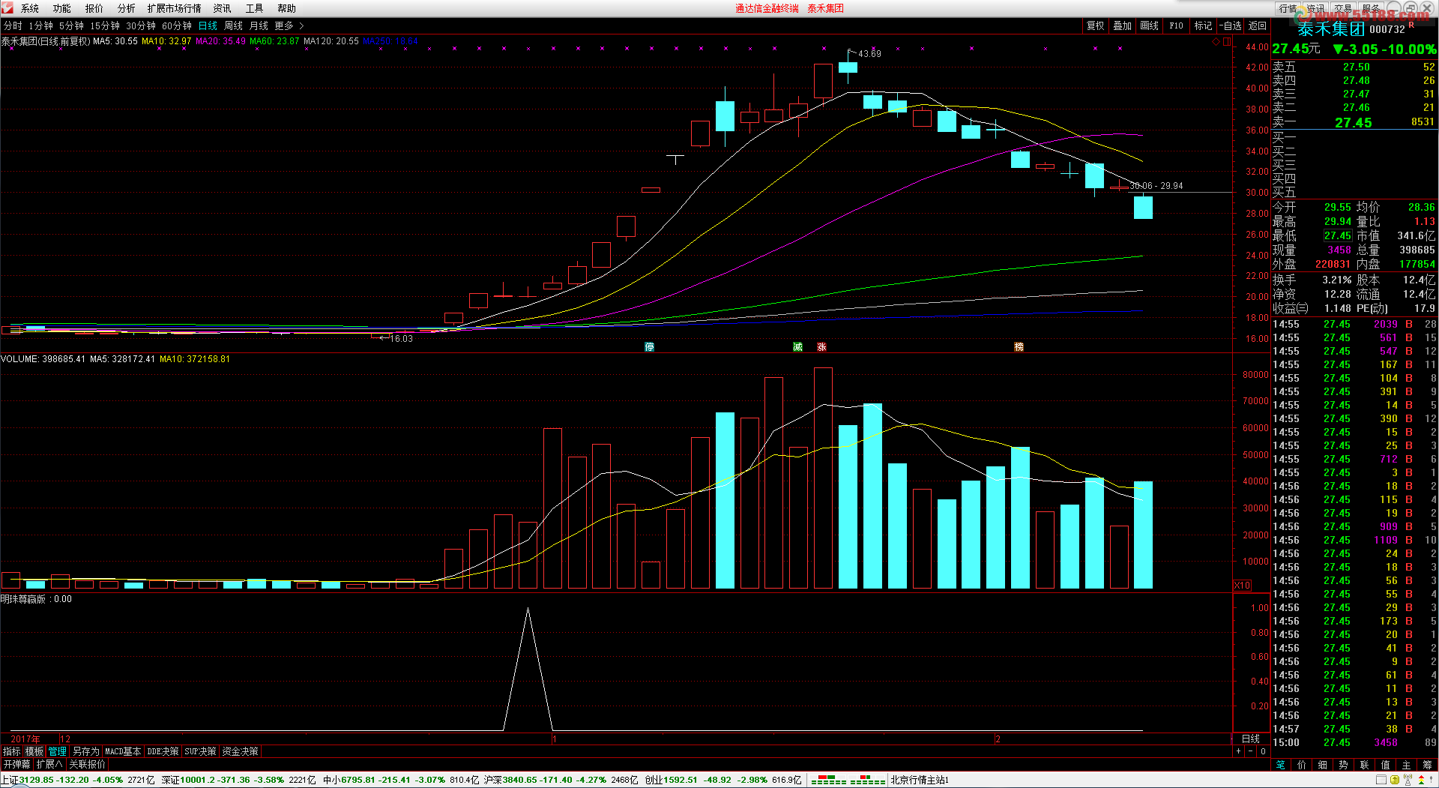1439x788 pixels.
Task: Open the 工具 menu
Action: pos(255,8)
